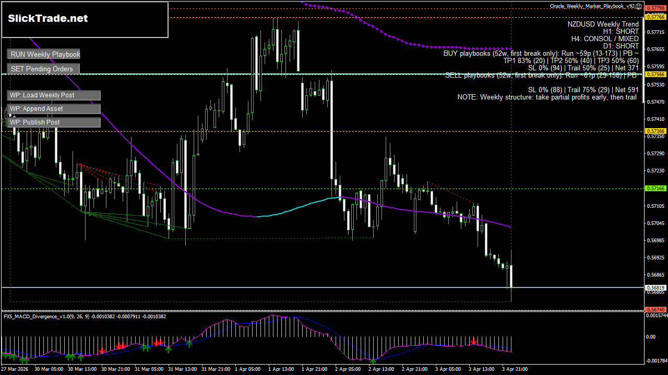668x375 pixels.
Task: Click the RUN Weekly Playbook button
Action: click(43, 54)
